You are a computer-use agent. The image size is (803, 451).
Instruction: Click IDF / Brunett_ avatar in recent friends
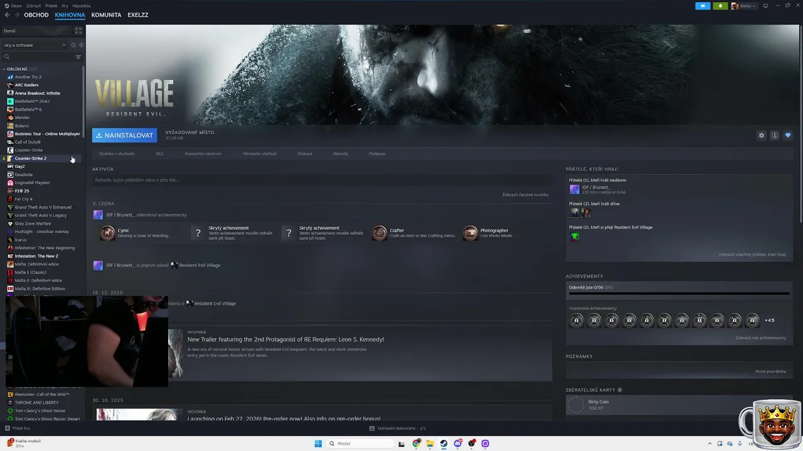(x=574, y=189)
